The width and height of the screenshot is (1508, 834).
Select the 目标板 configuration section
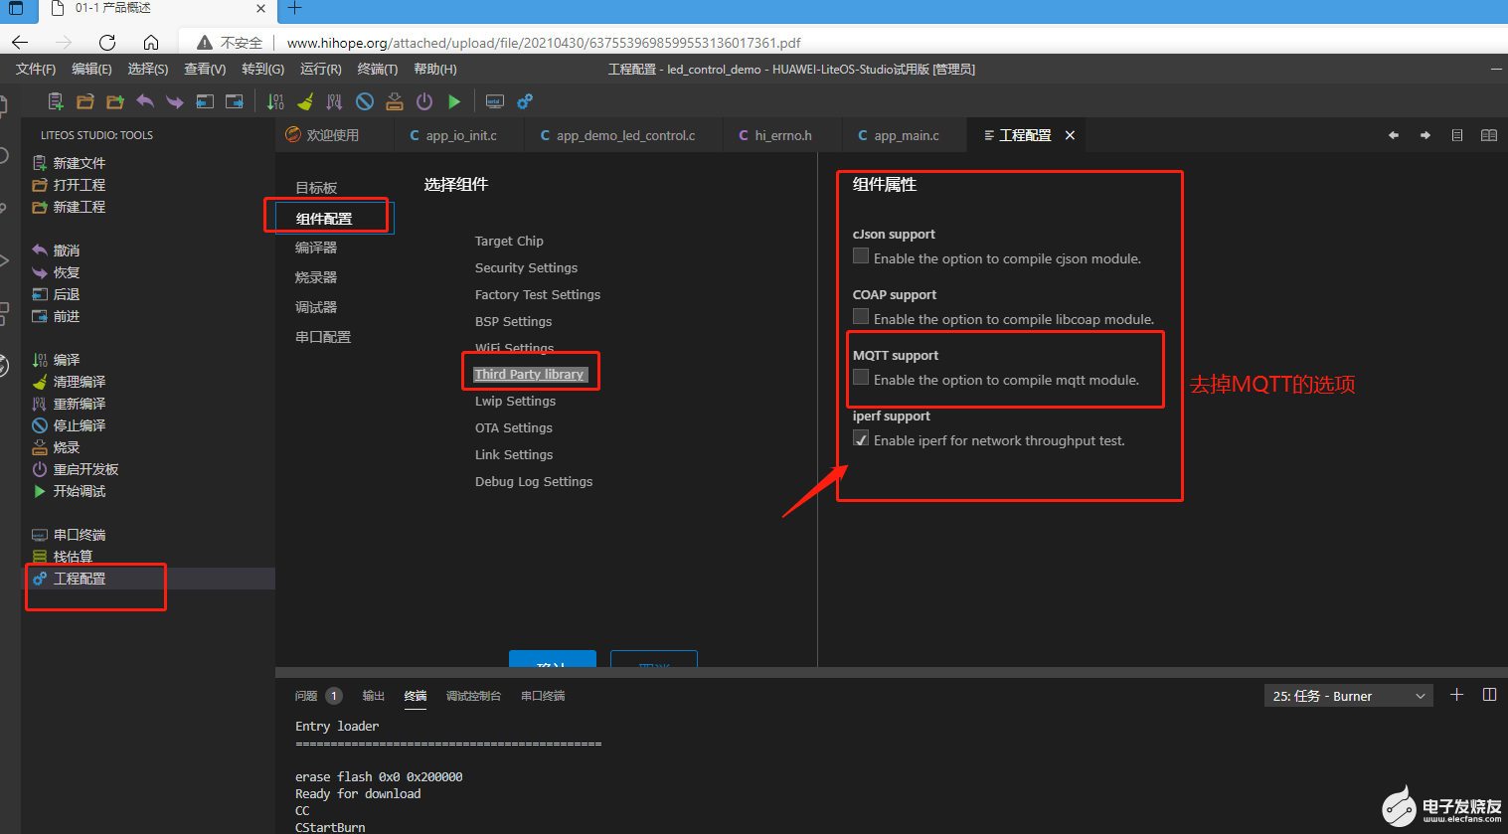[316, 188]
